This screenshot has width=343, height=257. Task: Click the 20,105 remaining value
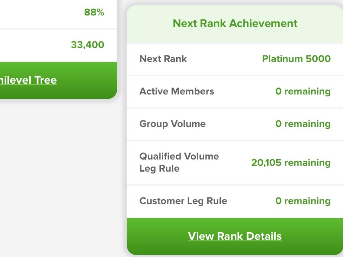pyautogui.click(x=291, y=163)
